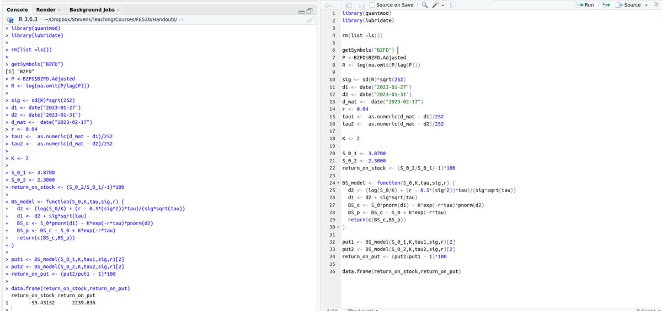Open the code tools magic wand menu
This screenshot has width=662, height=311.
click(438, 5)
